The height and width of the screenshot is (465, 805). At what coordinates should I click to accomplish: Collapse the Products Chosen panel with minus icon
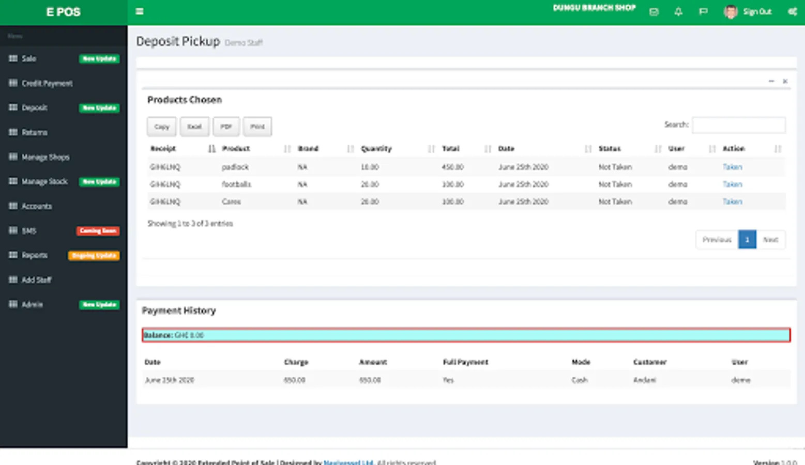(x=771, y=81)
